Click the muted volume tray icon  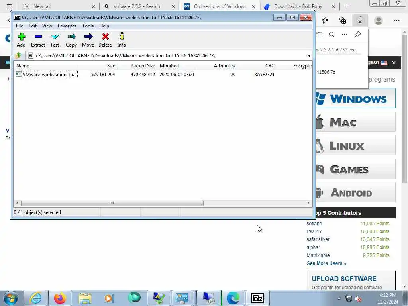[x=359, y=299]
